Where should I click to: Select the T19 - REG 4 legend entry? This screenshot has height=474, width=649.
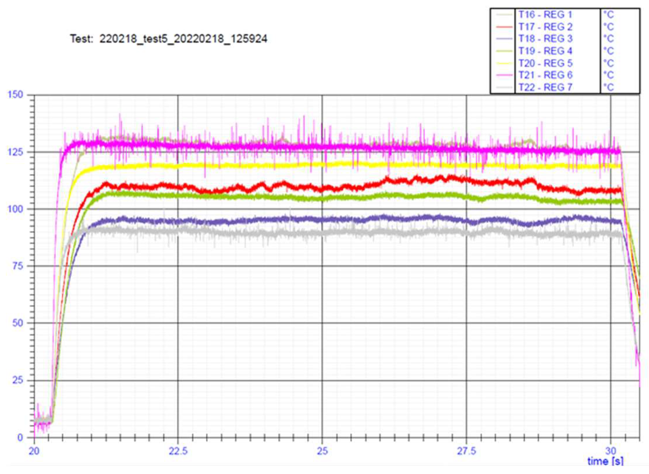pyautogui.click(x=545, y=51)
